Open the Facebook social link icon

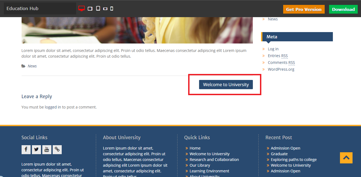[x=26, y=150]
